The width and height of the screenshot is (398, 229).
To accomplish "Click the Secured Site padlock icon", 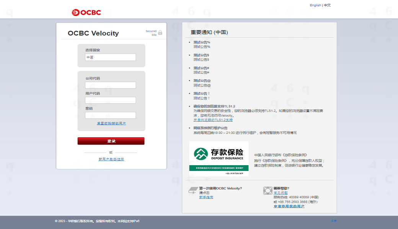I will (160, 33).
